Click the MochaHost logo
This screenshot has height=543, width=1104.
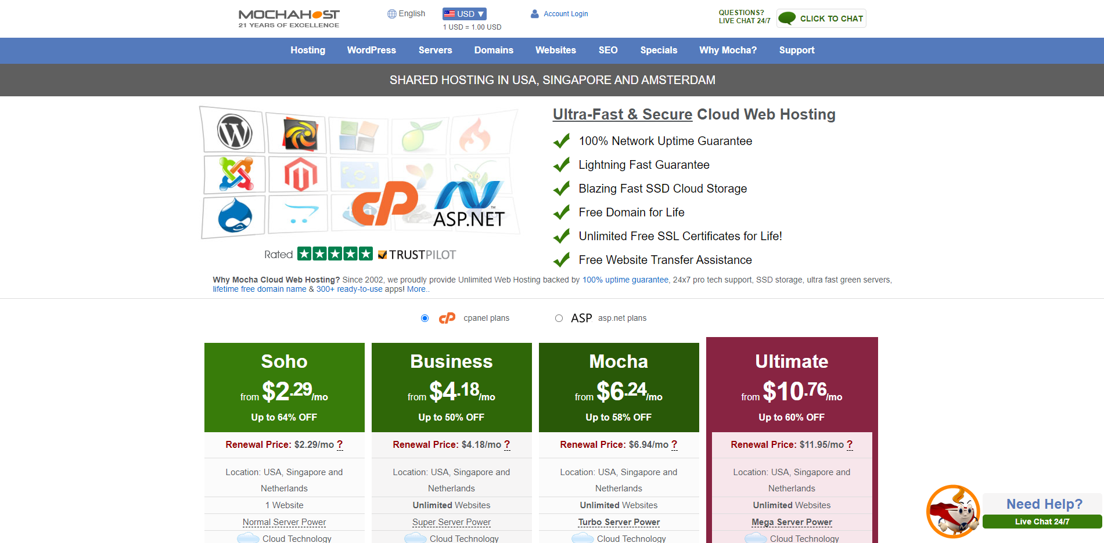[289, 18]
